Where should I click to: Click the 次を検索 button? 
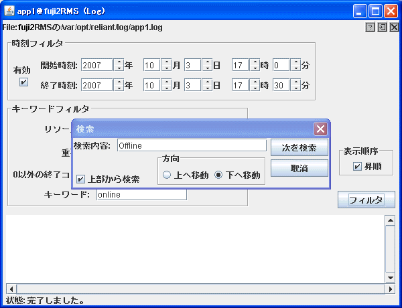[x=299, y=147]
